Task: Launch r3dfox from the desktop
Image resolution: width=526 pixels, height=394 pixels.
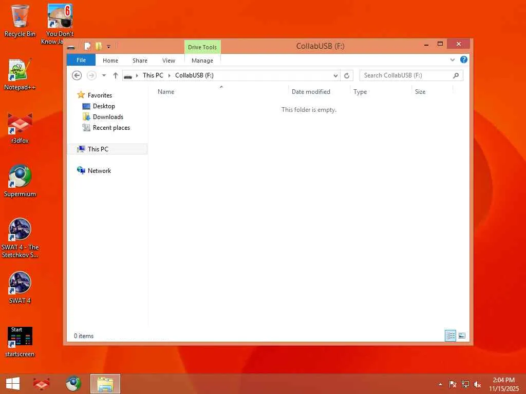Action: point(20,128)
